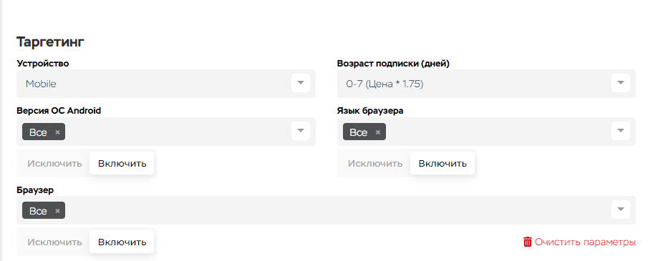Expand the Язык браузера dropdown arrow
Screen dimensions: 648x261
click(620, 131)
